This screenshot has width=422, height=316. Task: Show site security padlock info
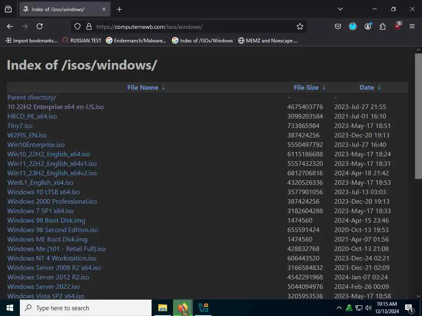(x=89, y=26)
